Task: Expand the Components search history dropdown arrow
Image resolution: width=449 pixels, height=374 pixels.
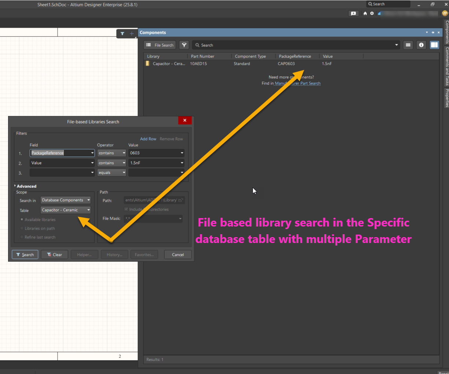Action: pyautogui.click(x=396, y=45)
